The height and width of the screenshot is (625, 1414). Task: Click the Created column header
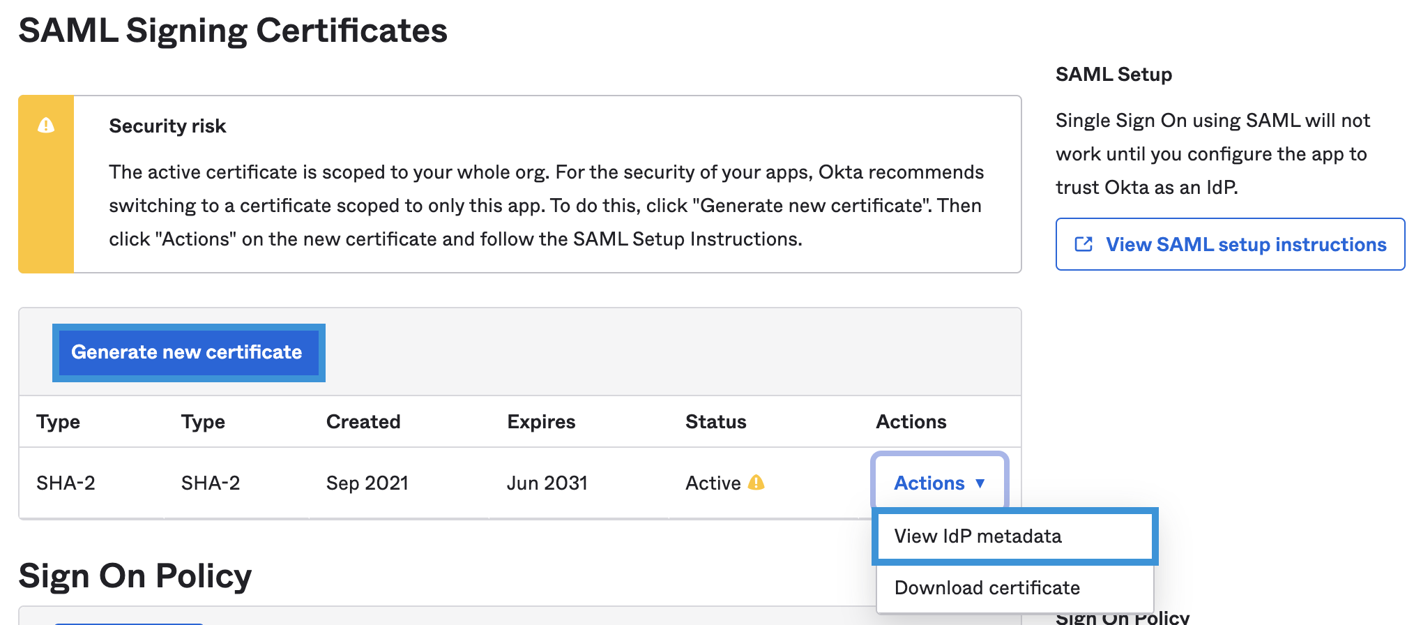(363, 421)
